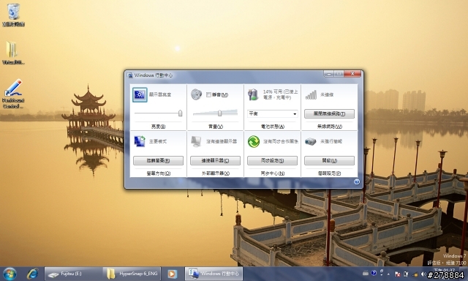Viewport: 468px width, 281px height.
Task: Click the keyboard icon in system tray
Action: [366, 273]
